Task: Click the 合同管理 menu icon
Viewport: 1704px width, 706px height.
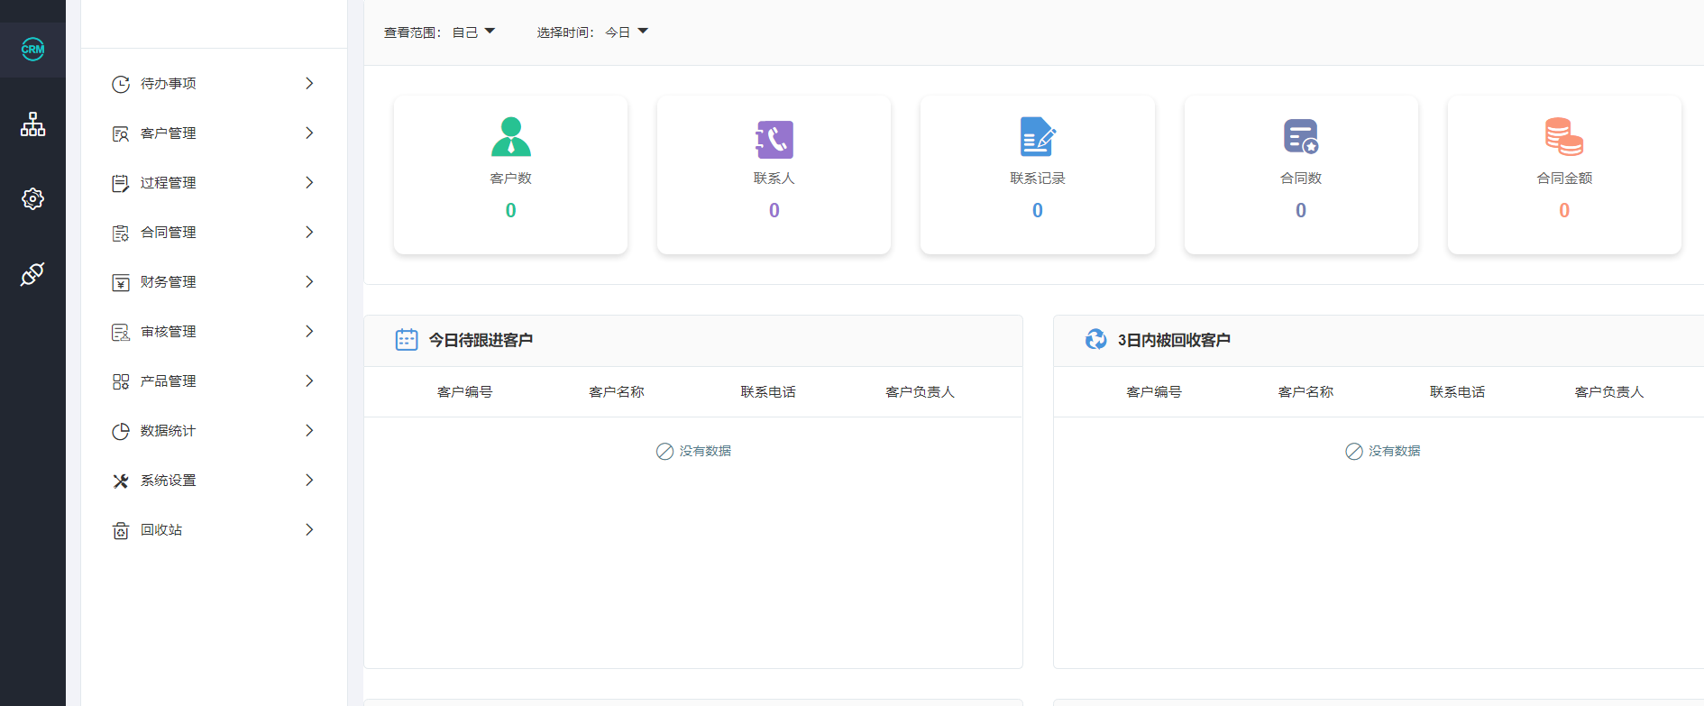Action: click(x=121, y=233)
